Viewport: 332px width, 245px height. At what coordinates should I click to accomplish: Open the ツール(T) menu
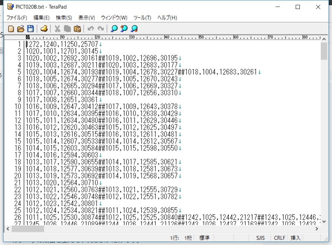click(142, 18)
